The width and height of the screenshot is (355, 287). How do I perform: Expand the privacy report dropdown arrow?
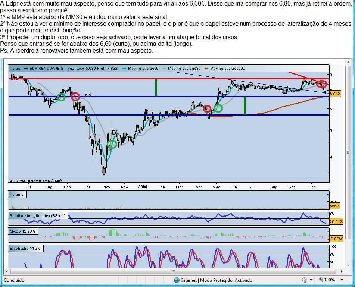(x=311, y=280)
